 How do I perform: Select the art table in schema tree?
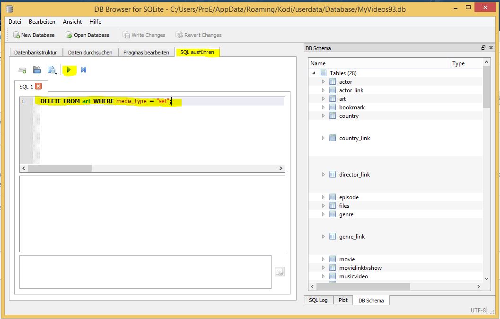point(342,99)
